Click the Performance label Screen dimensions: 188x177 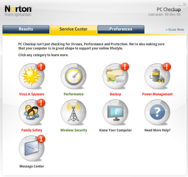pos(74,94)
